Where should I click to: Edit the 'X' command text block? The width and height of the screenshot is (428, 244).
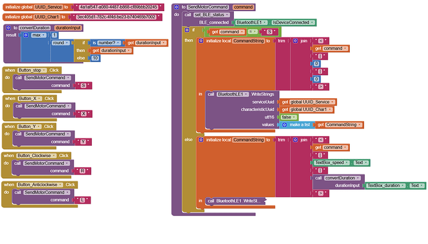(84, 114)
